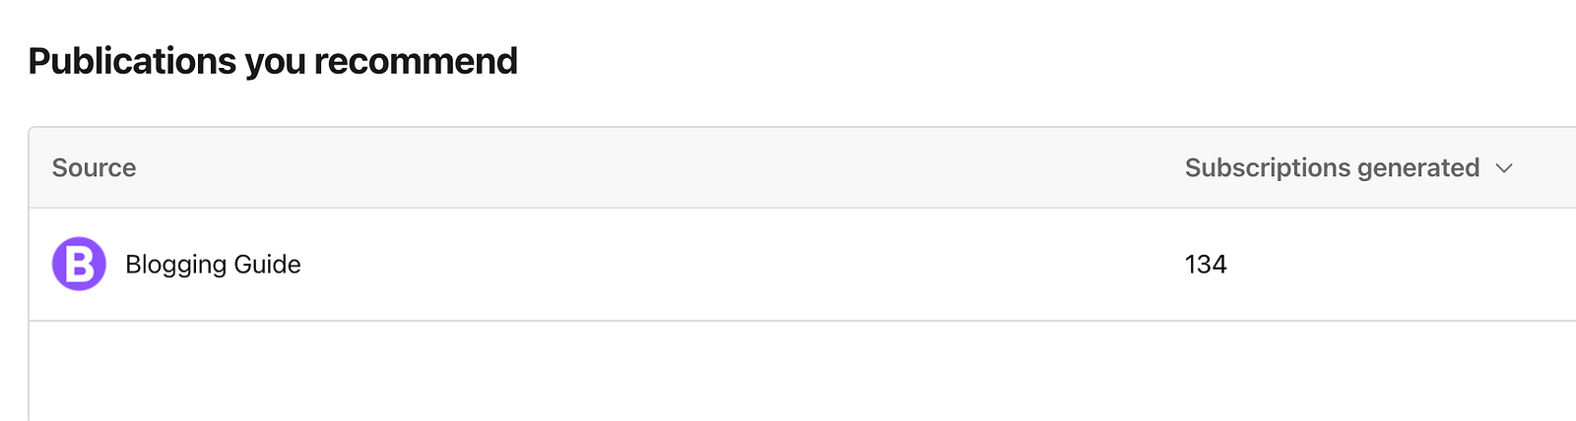
Task: Click the number 134 under Subscriptions generated
Action: (x=1206, y=265)
